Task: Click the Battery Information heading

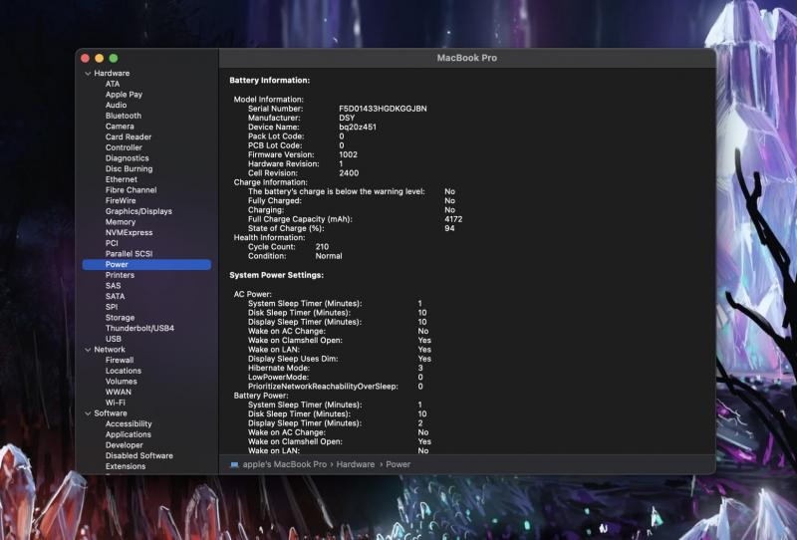Action: (x=269, y=81)
